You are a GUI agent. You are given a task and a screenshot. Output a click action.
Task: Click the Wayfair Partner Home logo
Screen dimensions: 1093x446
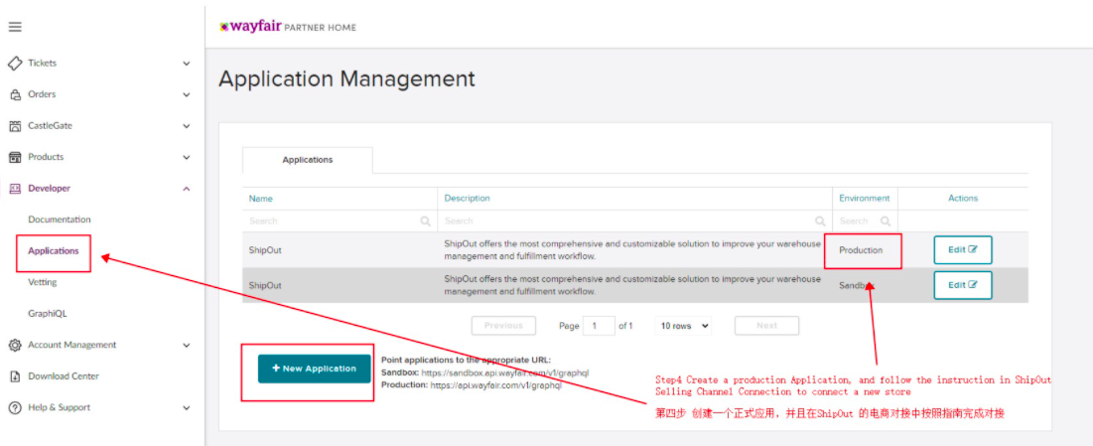pyautogui.click(x=287, y=27)
